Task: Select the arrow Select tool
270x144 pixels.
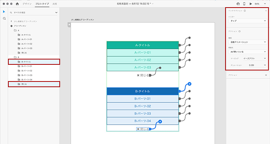Action: [x=4, y=12]
